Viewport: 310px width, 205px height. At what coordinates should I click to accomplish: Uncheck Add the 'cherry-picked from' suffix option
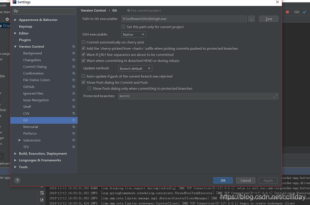click(83, 48)
